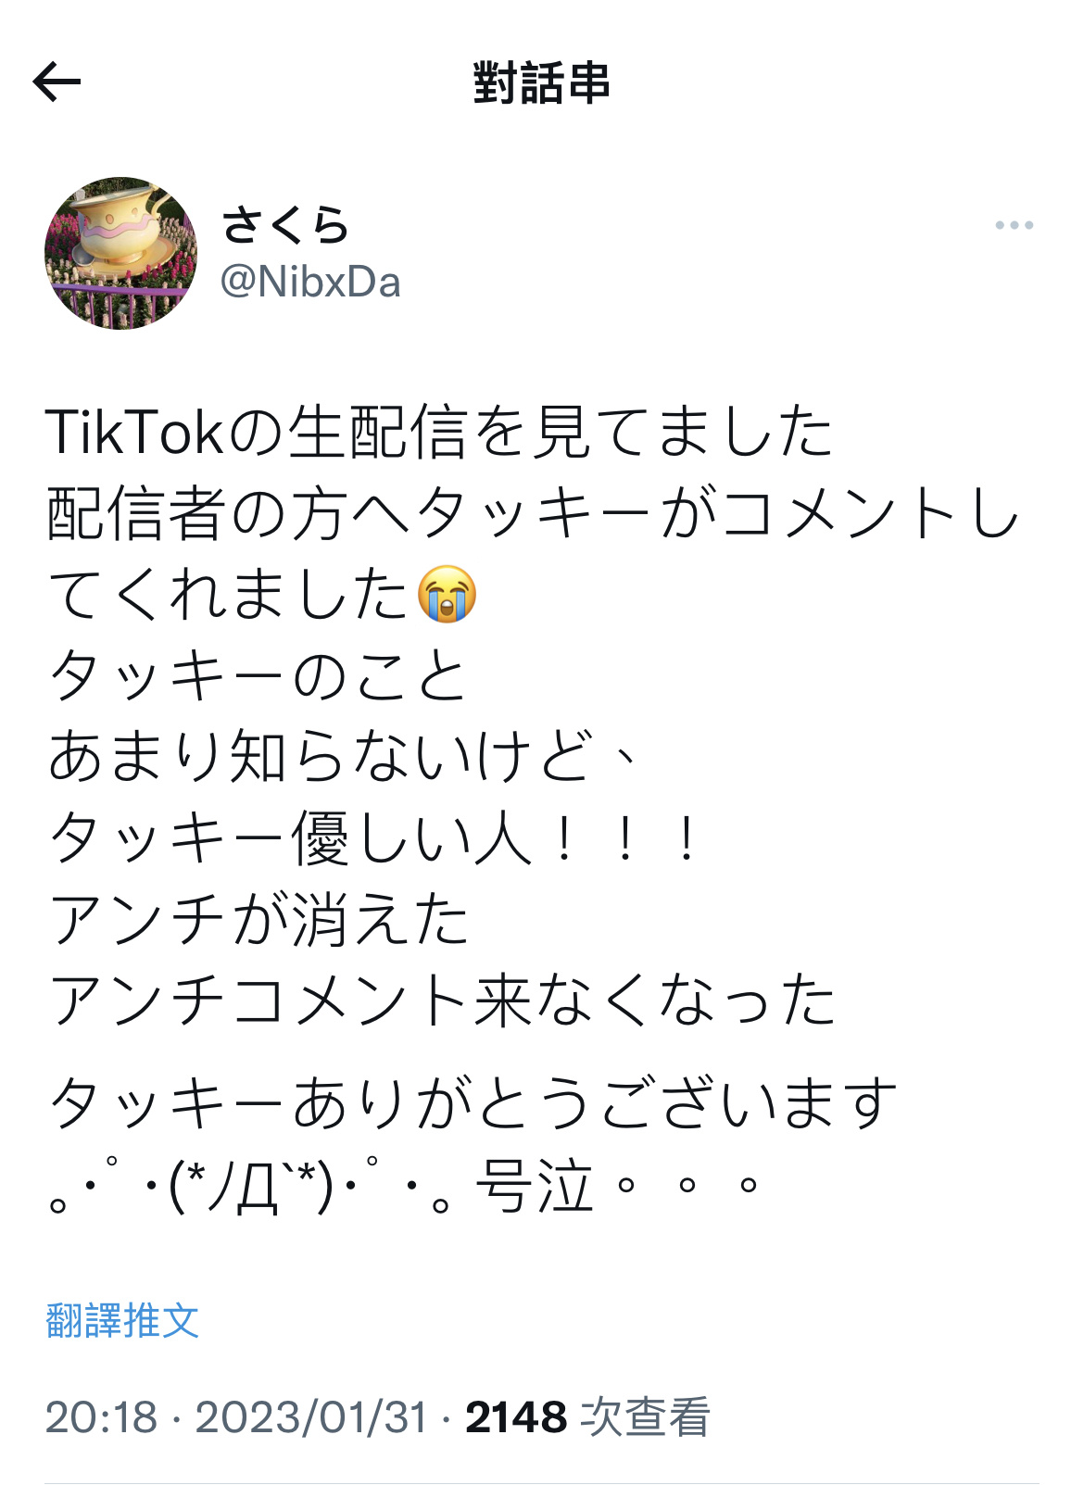Tap the 翻譯推文 translate link
The width and height of the screenshot is (1084, 1485).
122,1319
